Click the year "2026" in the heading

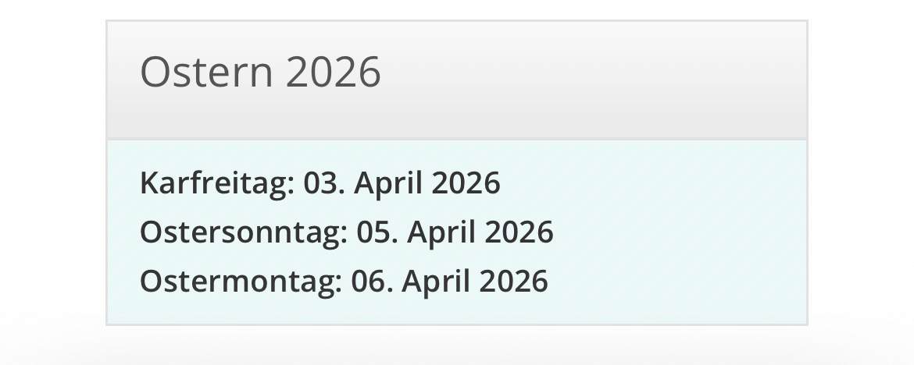point(334,73)
